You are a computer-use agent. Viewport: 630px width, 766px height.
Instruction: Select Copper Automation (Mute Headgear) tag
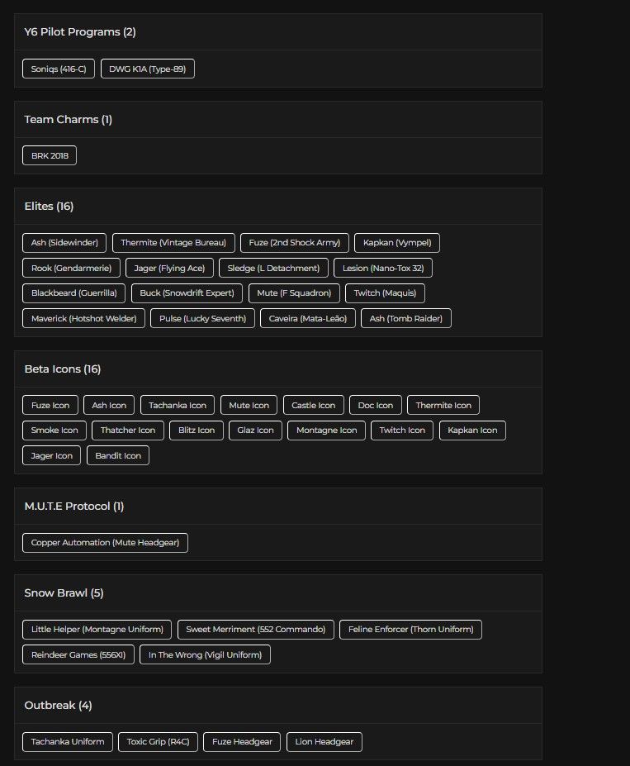[x=105, y=543]
